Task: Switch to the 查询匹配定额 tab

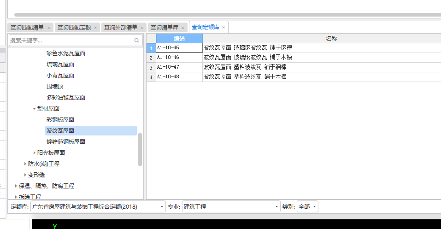Action: tap(74, 28)
